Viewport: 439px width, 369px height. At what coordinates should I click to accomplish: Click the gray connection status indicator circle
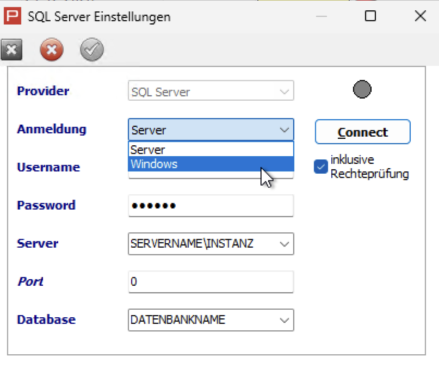point(362,89)
